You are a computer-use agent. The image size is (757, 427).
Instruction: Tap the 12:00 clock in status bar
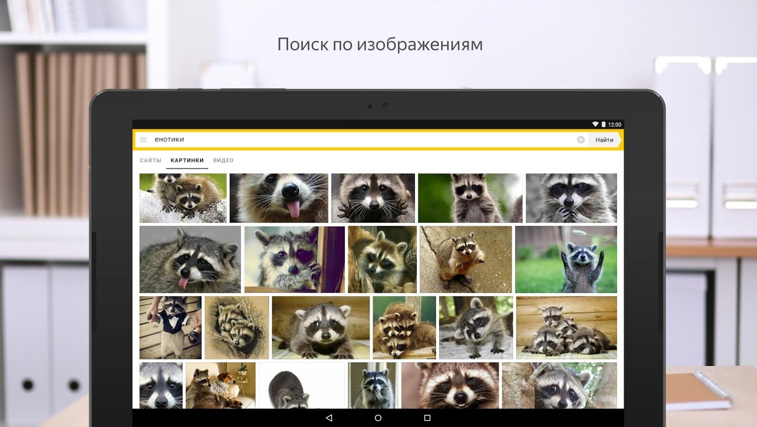point(614,125)
